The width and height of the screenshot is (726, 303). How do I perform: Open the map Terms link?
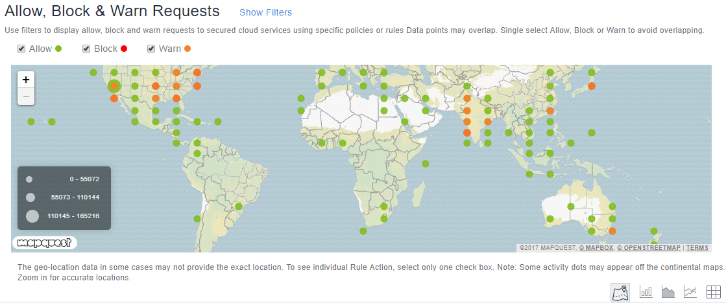[697, 248]
